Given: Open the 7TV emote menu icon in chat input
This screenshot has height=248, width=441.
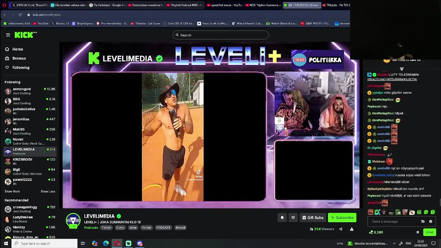Looking at the screenshot, I should pyautogui.click(x=423, y=221).
